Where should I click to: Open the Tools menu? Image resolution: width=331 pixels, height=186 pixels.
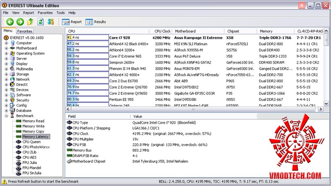pyautogui.click(x=61, y=13)
